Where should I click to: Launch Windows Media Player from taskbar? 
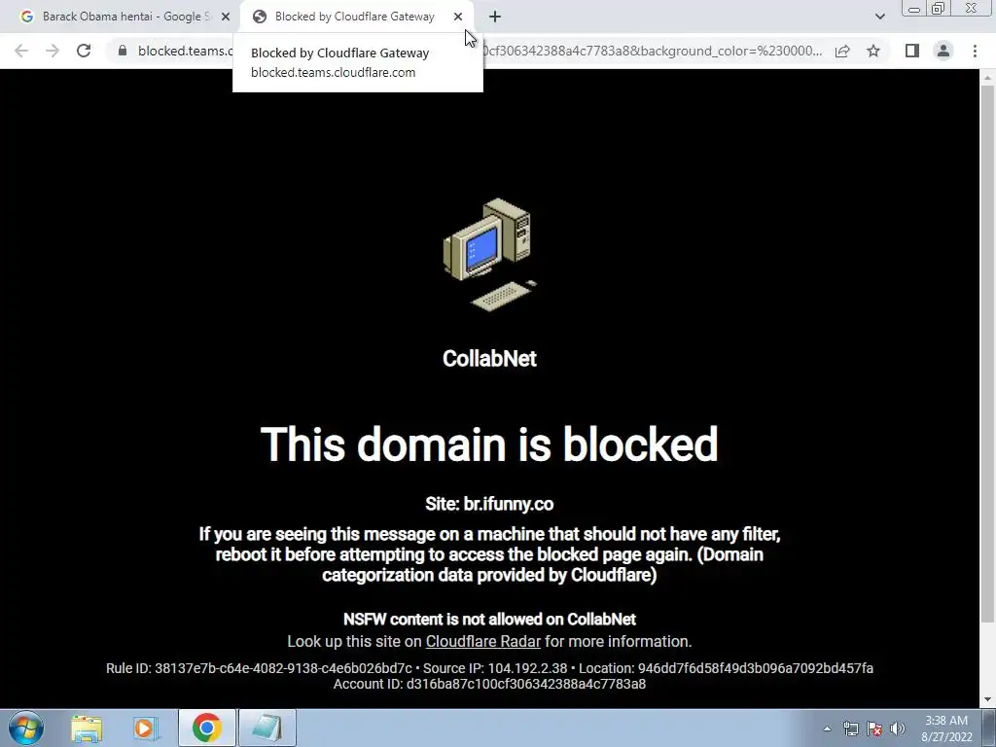click(145, 729)
